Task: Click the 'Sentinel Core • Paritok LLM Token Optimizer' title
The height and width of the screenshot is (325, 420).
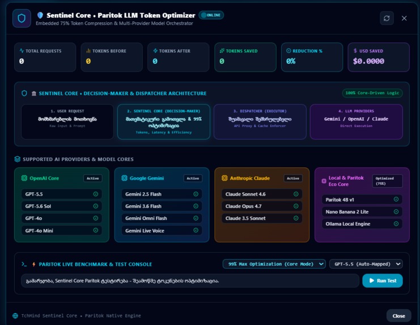Action: 121,15
